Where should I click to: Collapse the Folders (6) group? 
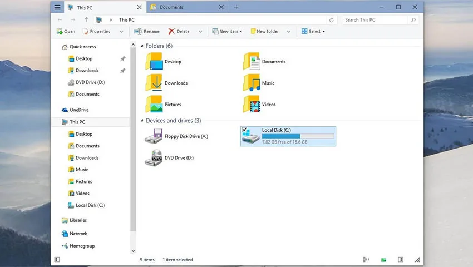[142, 46]
